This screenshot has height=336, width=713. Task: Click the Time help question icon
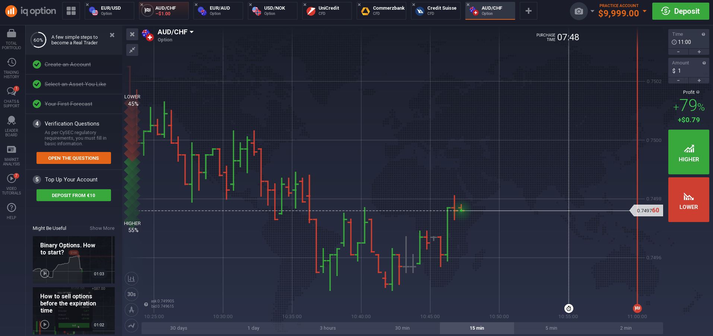[703, 34]
